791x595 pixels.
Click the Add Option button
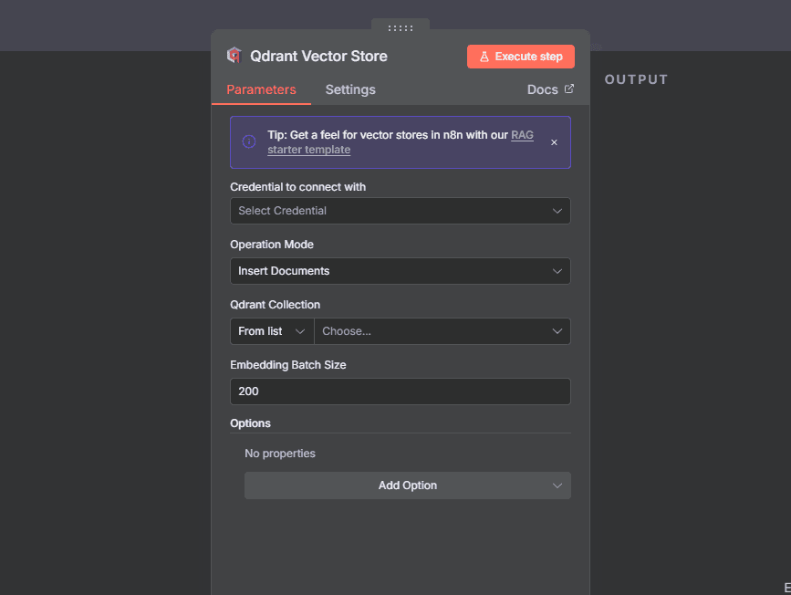[x=408, y=485]
